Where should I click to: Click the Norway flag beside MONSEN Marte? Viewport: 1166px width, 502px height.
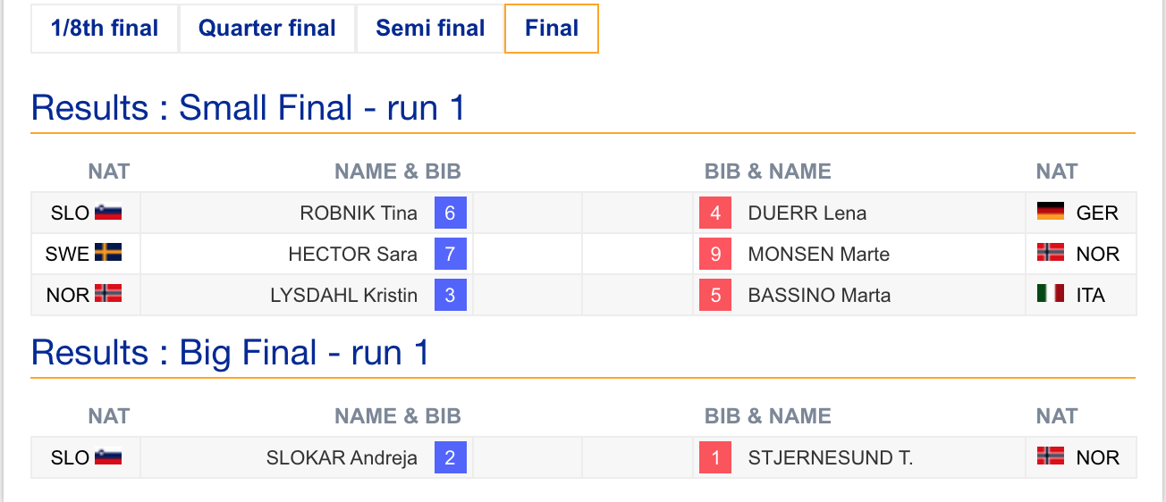click(1051, 253)
